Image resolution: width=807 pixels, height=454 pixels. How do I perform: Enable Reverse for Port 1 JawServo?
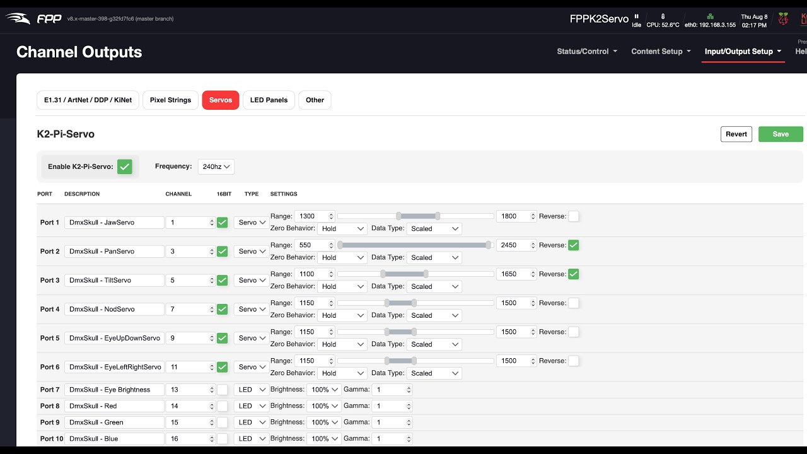573,216
